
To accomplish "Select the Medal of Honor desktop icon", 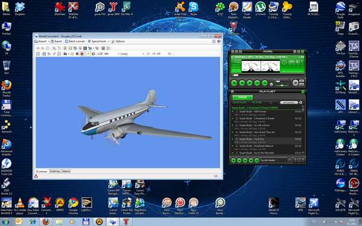I will point(274,206).
